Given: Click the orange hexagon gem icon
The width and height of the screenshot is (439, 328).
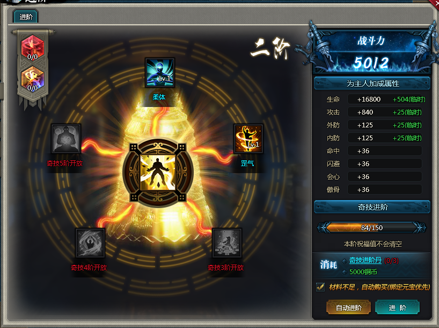Looking at the screenshot, I should (33, 79).
